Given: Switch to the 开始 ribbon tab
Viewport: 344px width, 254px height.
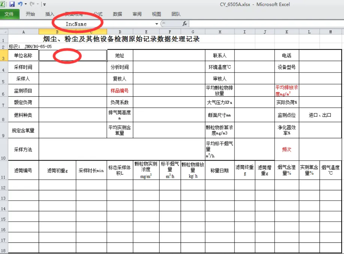Looking at the screenshot, I should coord(30,14).
